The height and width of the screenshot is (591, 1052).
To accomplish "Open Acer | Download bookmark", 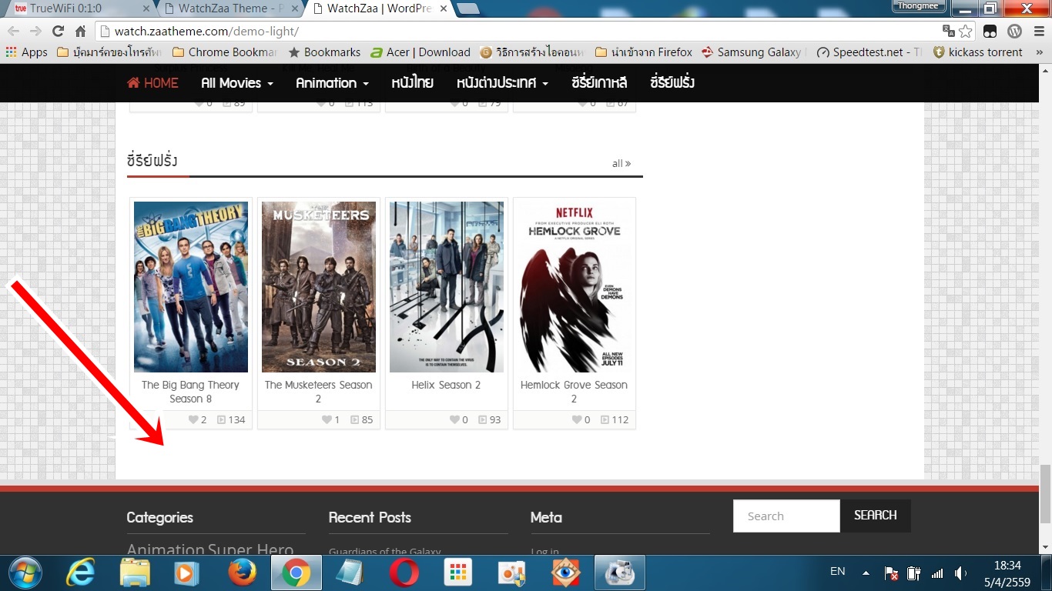I will pos(420,52).
